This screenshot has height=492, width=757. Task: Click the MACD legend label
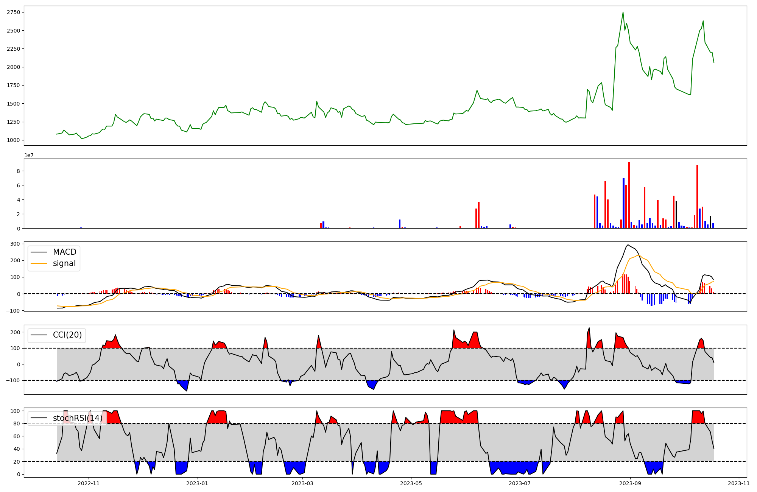click(64, 252)
